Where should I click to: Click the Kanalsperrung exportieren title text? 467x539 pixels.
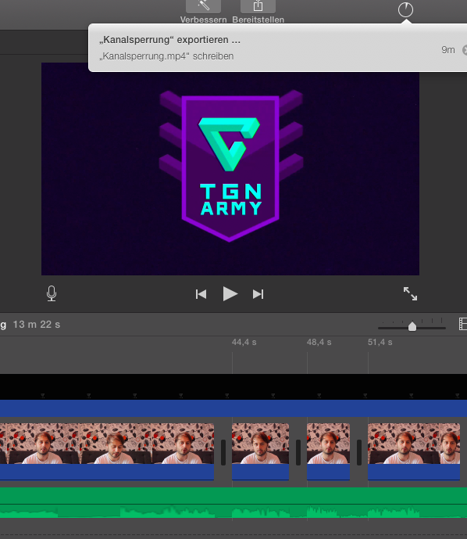169,40
